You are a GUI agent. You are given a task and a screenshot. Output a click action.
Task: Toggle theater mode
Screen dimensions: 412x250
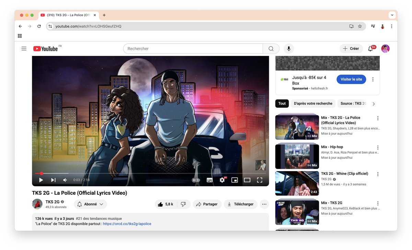click(x=247, y=180)
